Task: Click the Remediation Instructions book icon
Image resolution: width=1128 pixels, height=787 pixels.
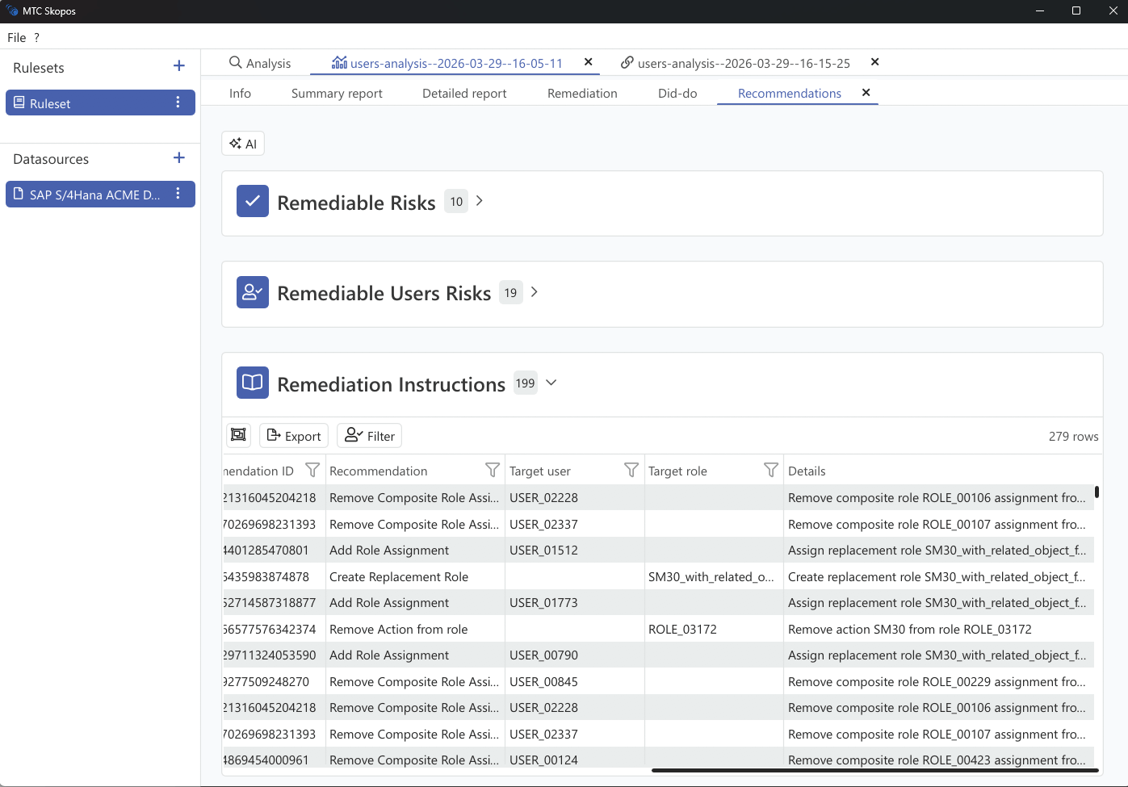Action: (252, 383)
